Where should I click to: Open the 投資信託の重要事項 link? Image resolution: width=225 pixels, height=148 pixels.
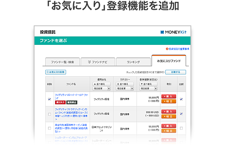point(179,49)
